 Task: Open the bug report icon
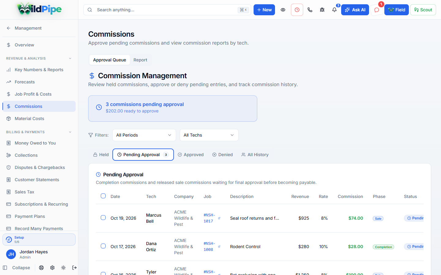coord(322,10)
